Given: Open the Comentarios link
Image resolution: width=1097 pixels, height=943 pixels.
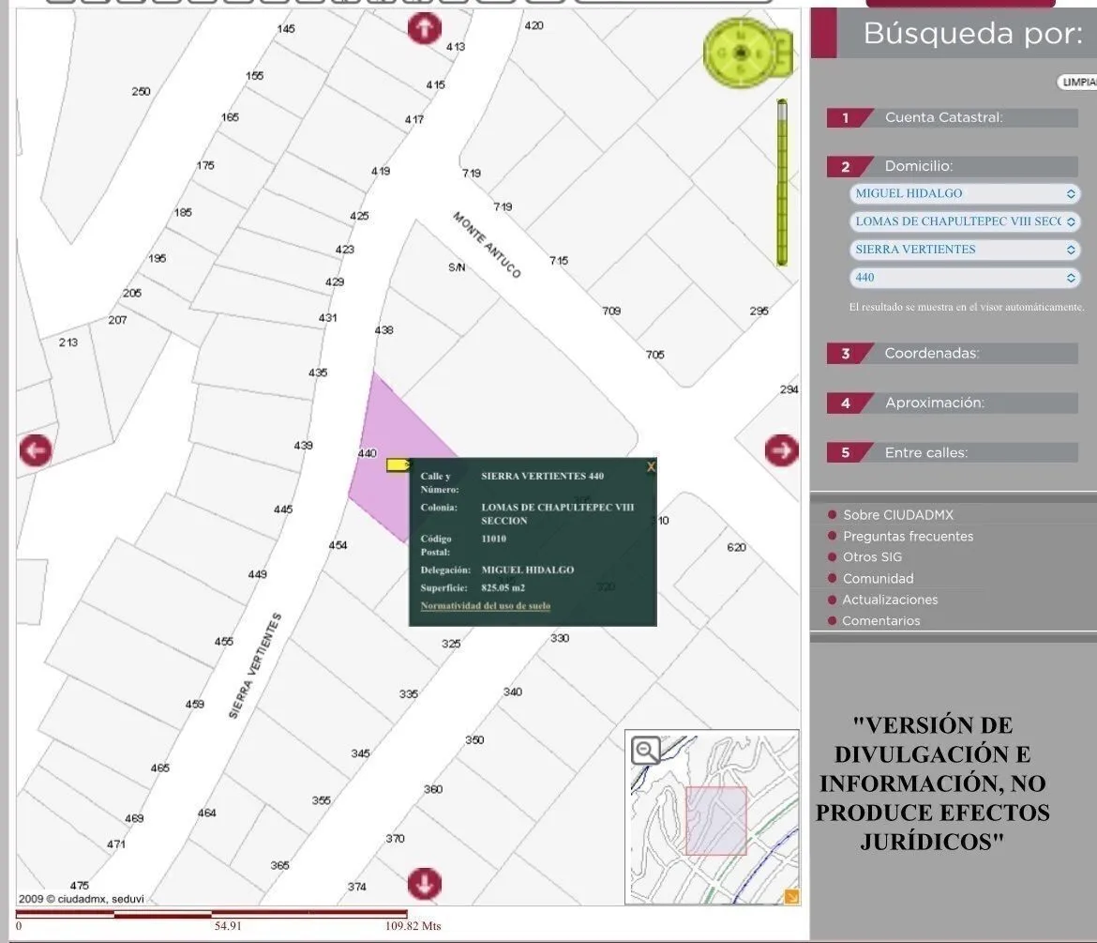Looking at the screenshot, I should [x=880, y=621].
